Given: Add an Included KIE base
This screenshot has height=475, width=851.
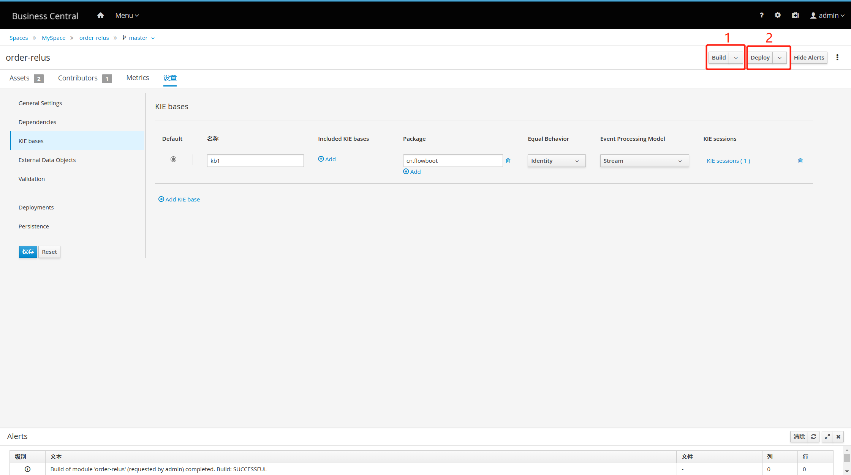Looking at the screenshot, I should click(327, 159).
